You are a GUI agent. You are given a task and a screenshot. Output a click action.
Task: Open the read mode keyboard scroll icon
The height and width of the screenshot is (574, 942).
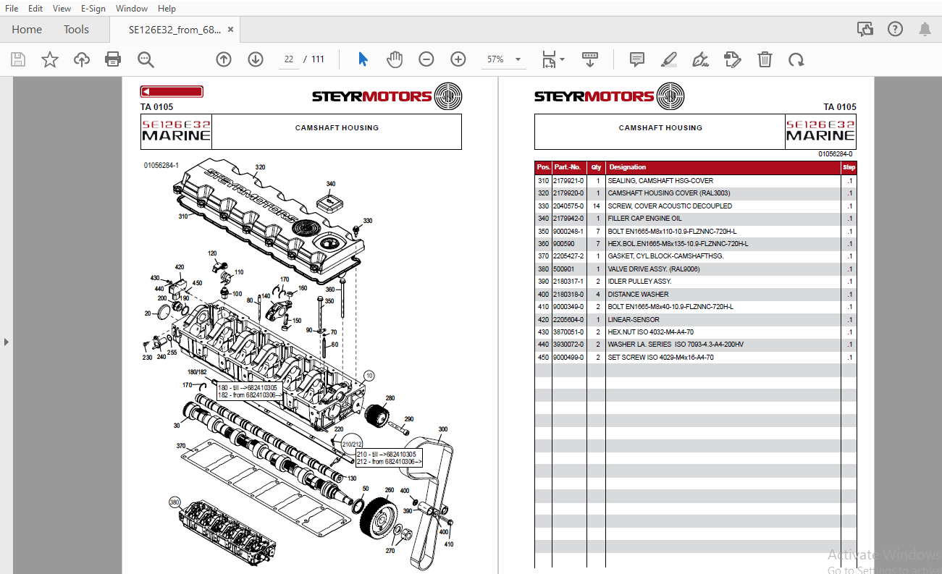[x=590, y=59]
